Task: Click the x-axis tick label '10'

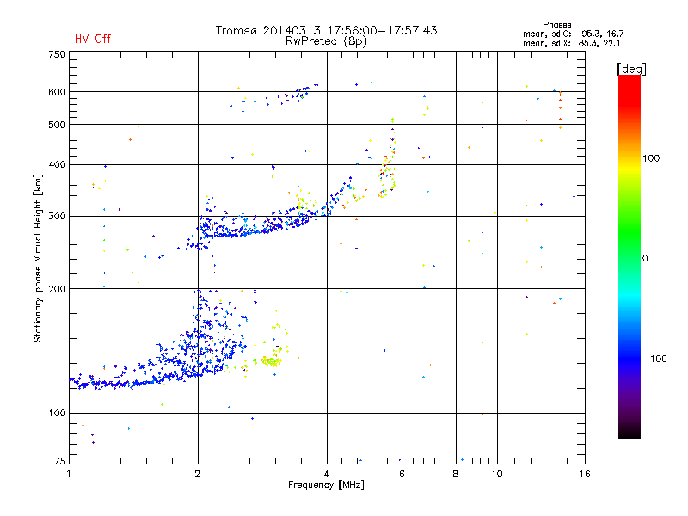Action: (x=497, y=474)
